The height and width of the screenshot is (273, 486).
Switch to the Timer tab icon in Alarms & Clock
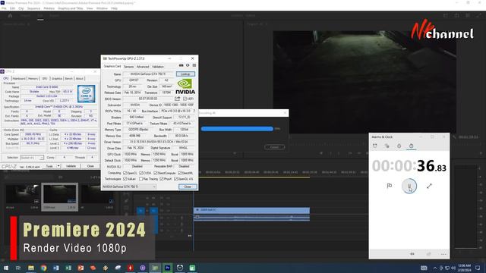399,146
